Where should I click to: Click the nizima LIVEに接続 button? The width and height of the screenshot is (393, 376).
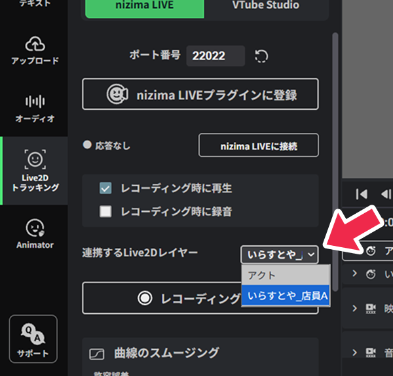258,145
